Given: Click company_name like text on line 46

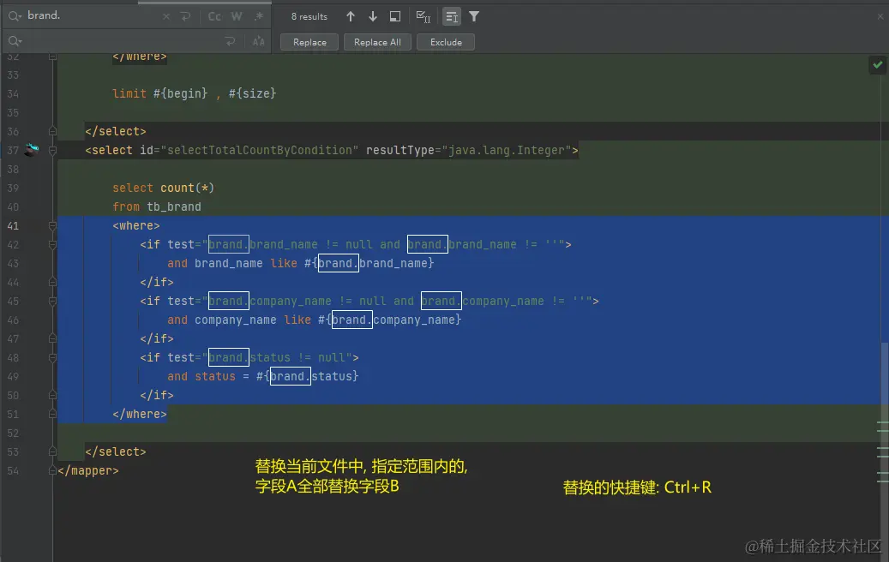Looking at the screenshot, I should tap(253, 320).
